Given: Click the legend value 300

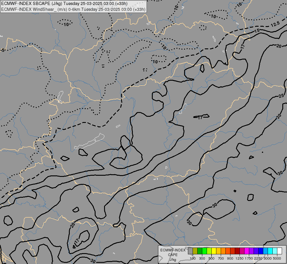Looking at the screenshot, I should (x=202, y=258).
